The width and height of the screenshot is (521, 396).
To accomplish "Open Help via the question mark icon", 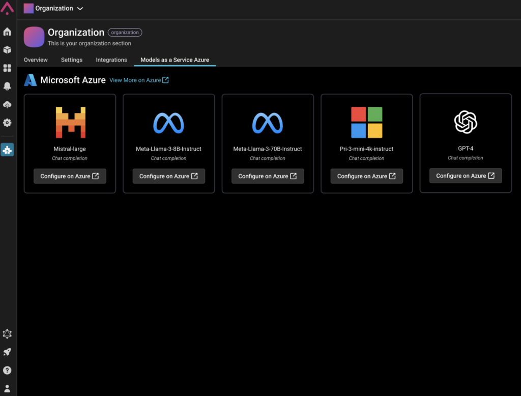I will pos(7,370).
